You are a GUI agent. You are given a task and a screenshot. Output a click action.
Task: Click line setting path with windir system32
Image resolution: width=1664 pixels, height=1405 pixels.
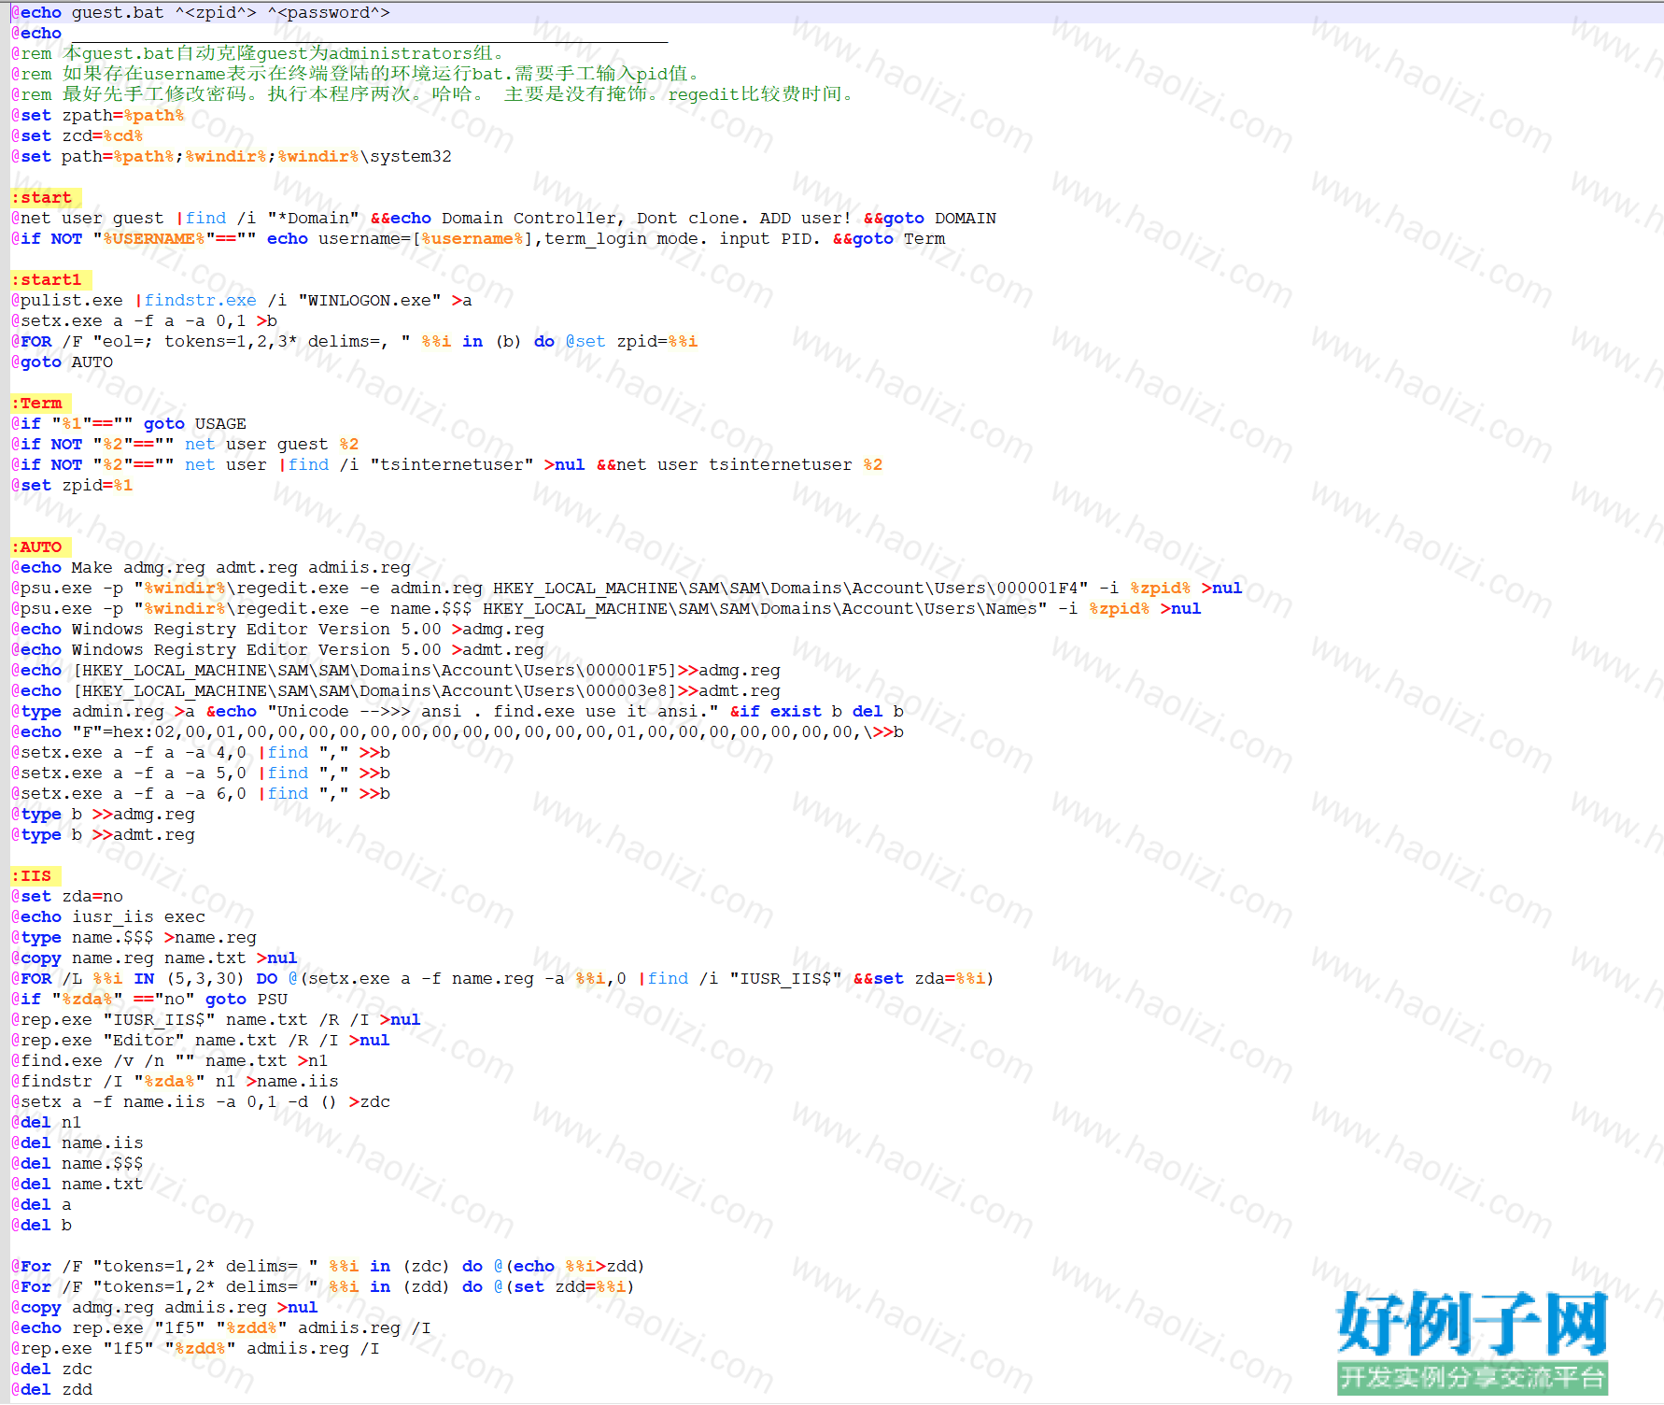coord(232,156)
